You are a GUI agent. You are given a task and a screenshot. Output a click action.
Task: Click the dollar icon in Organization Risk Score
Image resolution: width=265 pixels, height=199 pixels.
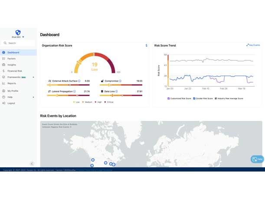pos(146,46)
